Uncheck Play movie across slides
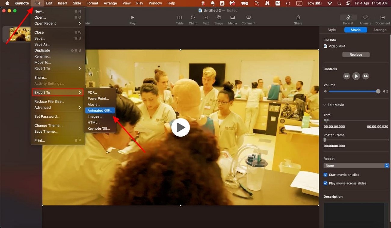The width and height of the screenshot is (391, 228). click(325, 183)
